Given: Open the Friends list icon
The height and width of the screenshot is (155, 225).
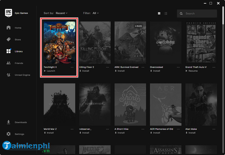Looking at the screenshot, I should tap(9, 63).
